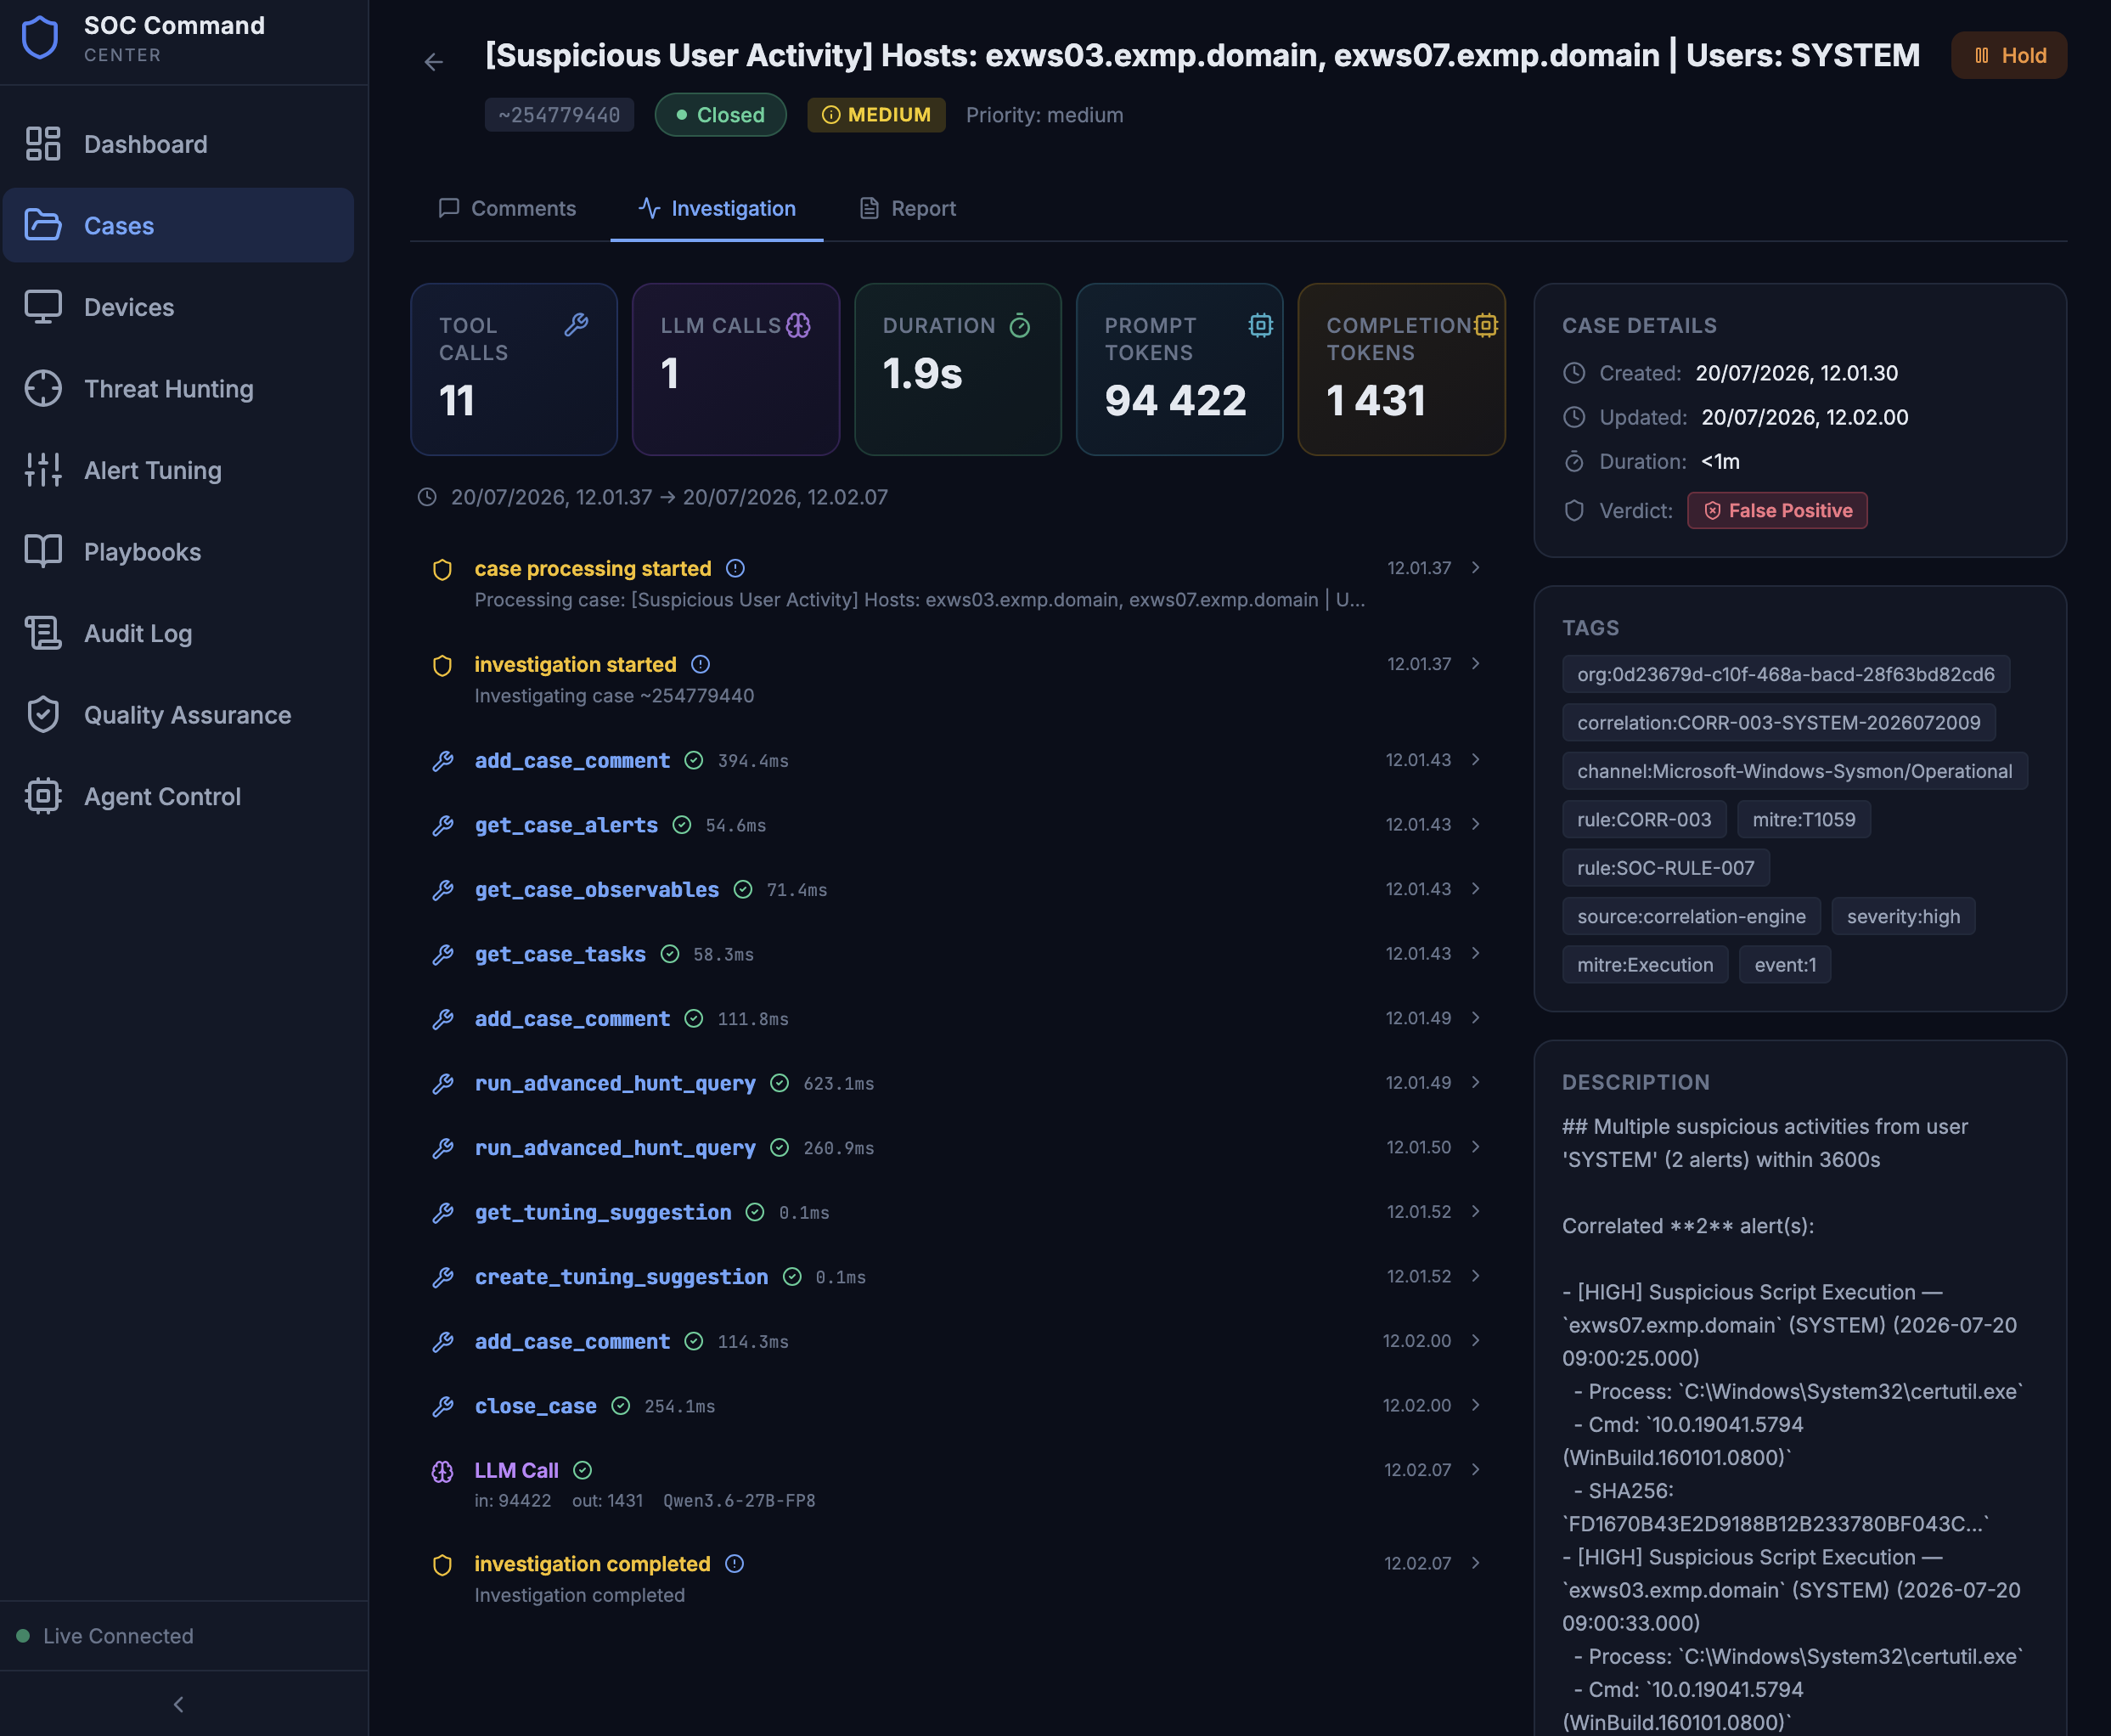
Task: Click info icon next to case processing started
Action: [735, 568]
